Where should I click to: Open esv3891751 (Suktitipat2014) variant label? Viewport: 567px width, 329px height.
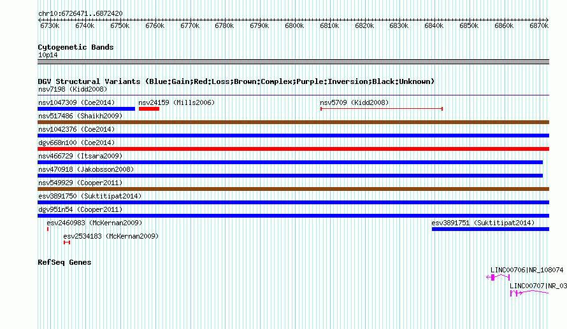483,223
